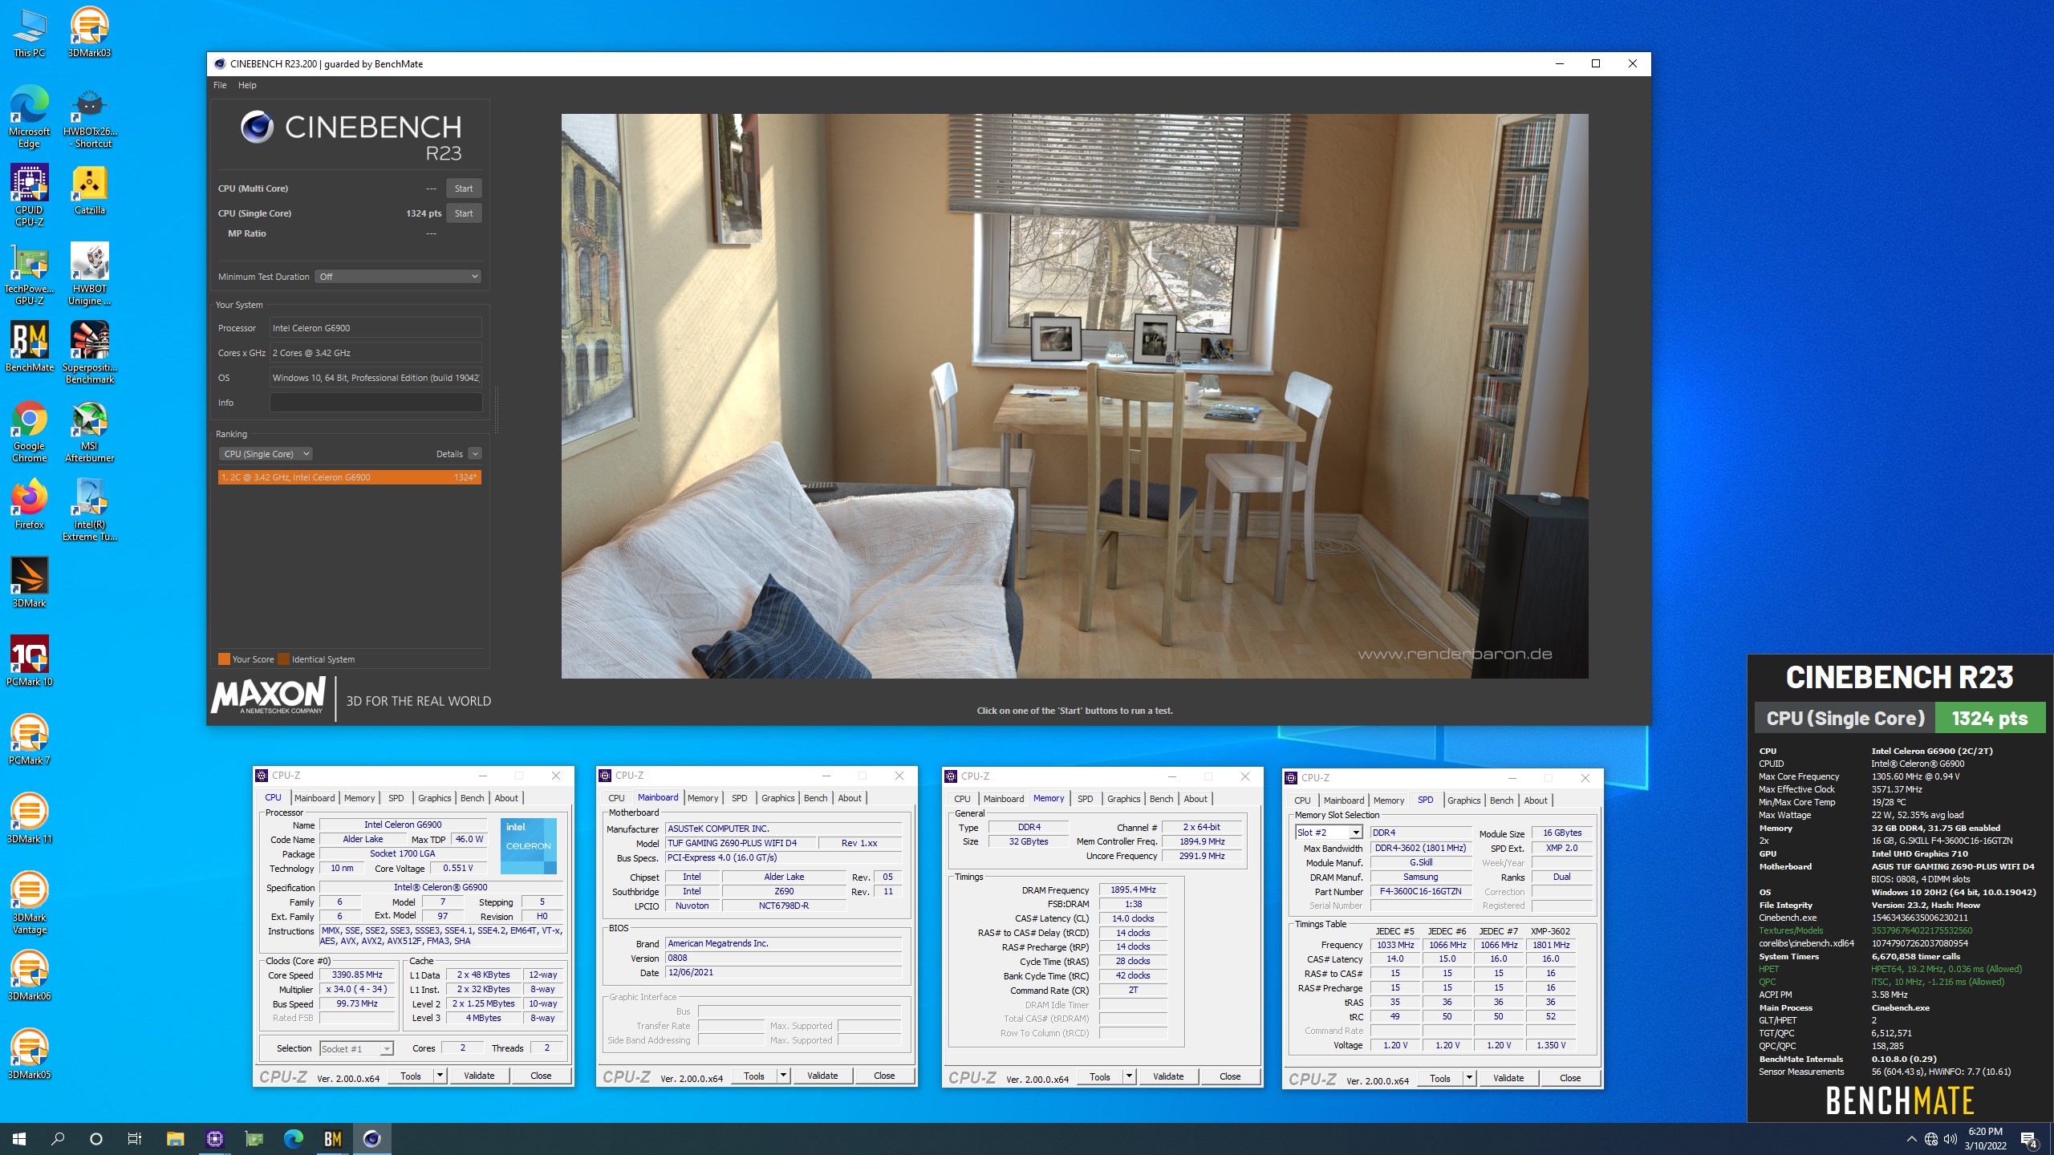Click the Cinebench taskbar icon

[371, 1138]
